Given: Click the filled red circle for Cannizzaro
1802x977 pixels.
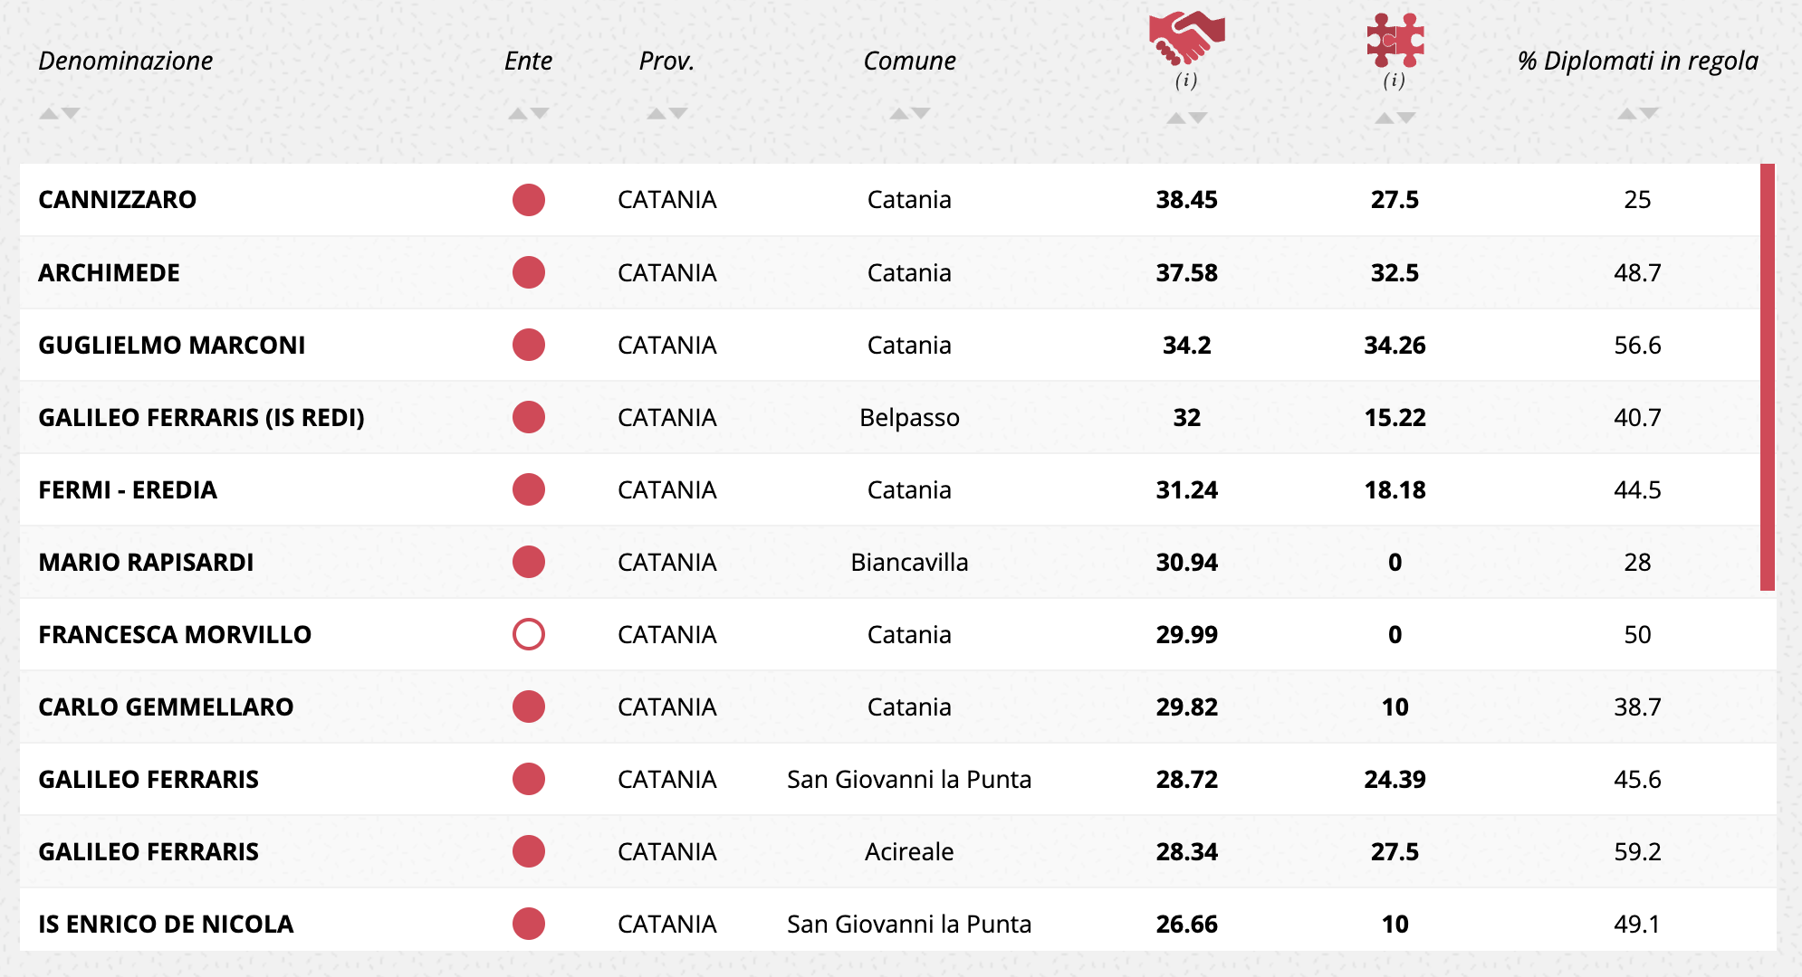Looking at the screenshot, I should pyautogui.click(x=529, y=200).
